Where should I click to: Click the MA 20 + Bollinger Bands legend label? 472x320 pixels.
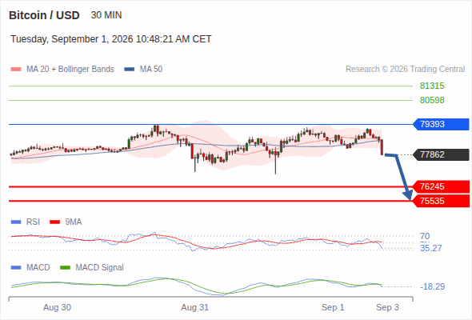(x=70, y=70)
